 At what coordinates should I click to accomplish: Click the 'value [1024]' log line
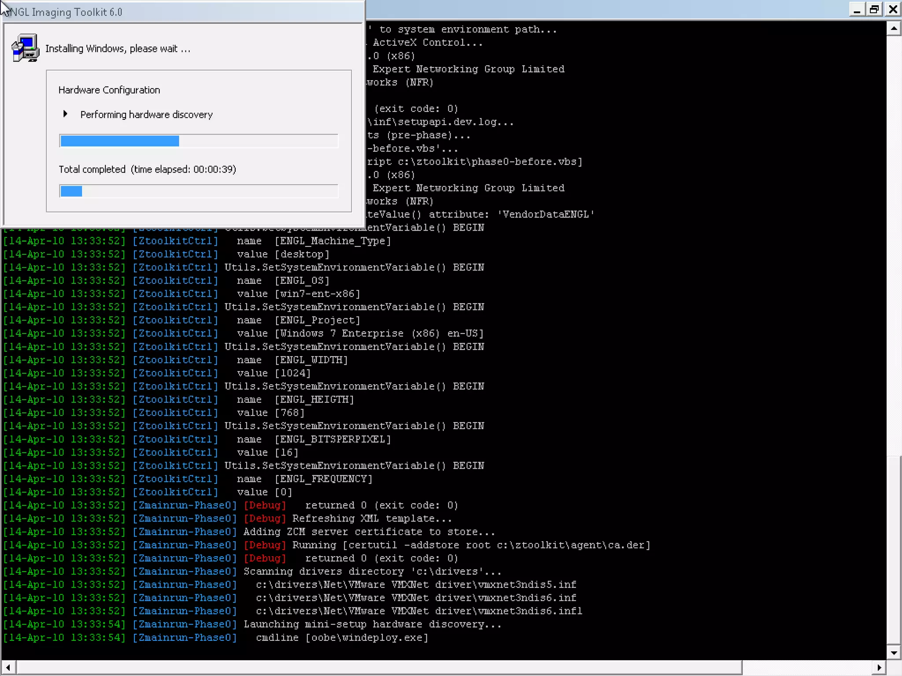[274, 373]
